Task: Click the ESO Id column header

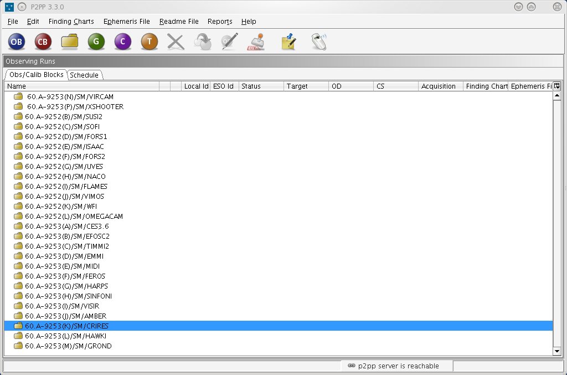Action: pyautogui.click(x=224, y=86)
